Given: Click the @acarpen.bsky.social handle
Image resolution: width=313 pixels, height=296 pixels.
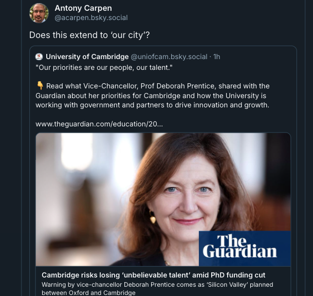Looking at the screenshot, I should click(91, 18).
